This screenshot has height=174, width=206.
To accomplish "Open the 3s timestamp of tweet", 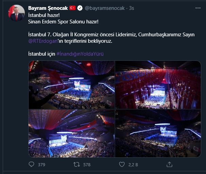I will click(x=132, y=8).
